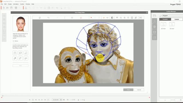
Task: Click the volume slider handle
Action: click(83, 100)
